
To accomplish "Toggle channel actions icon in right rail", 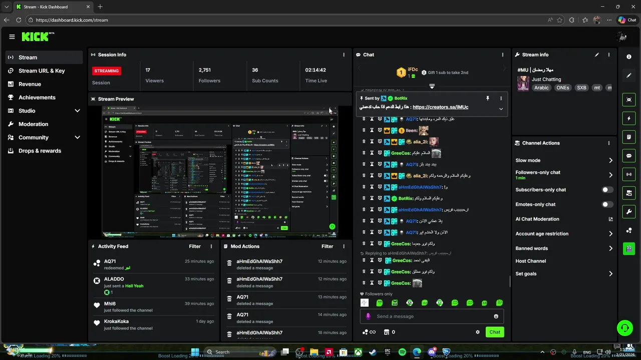I will pyautogui.click(x=629, y=193).
